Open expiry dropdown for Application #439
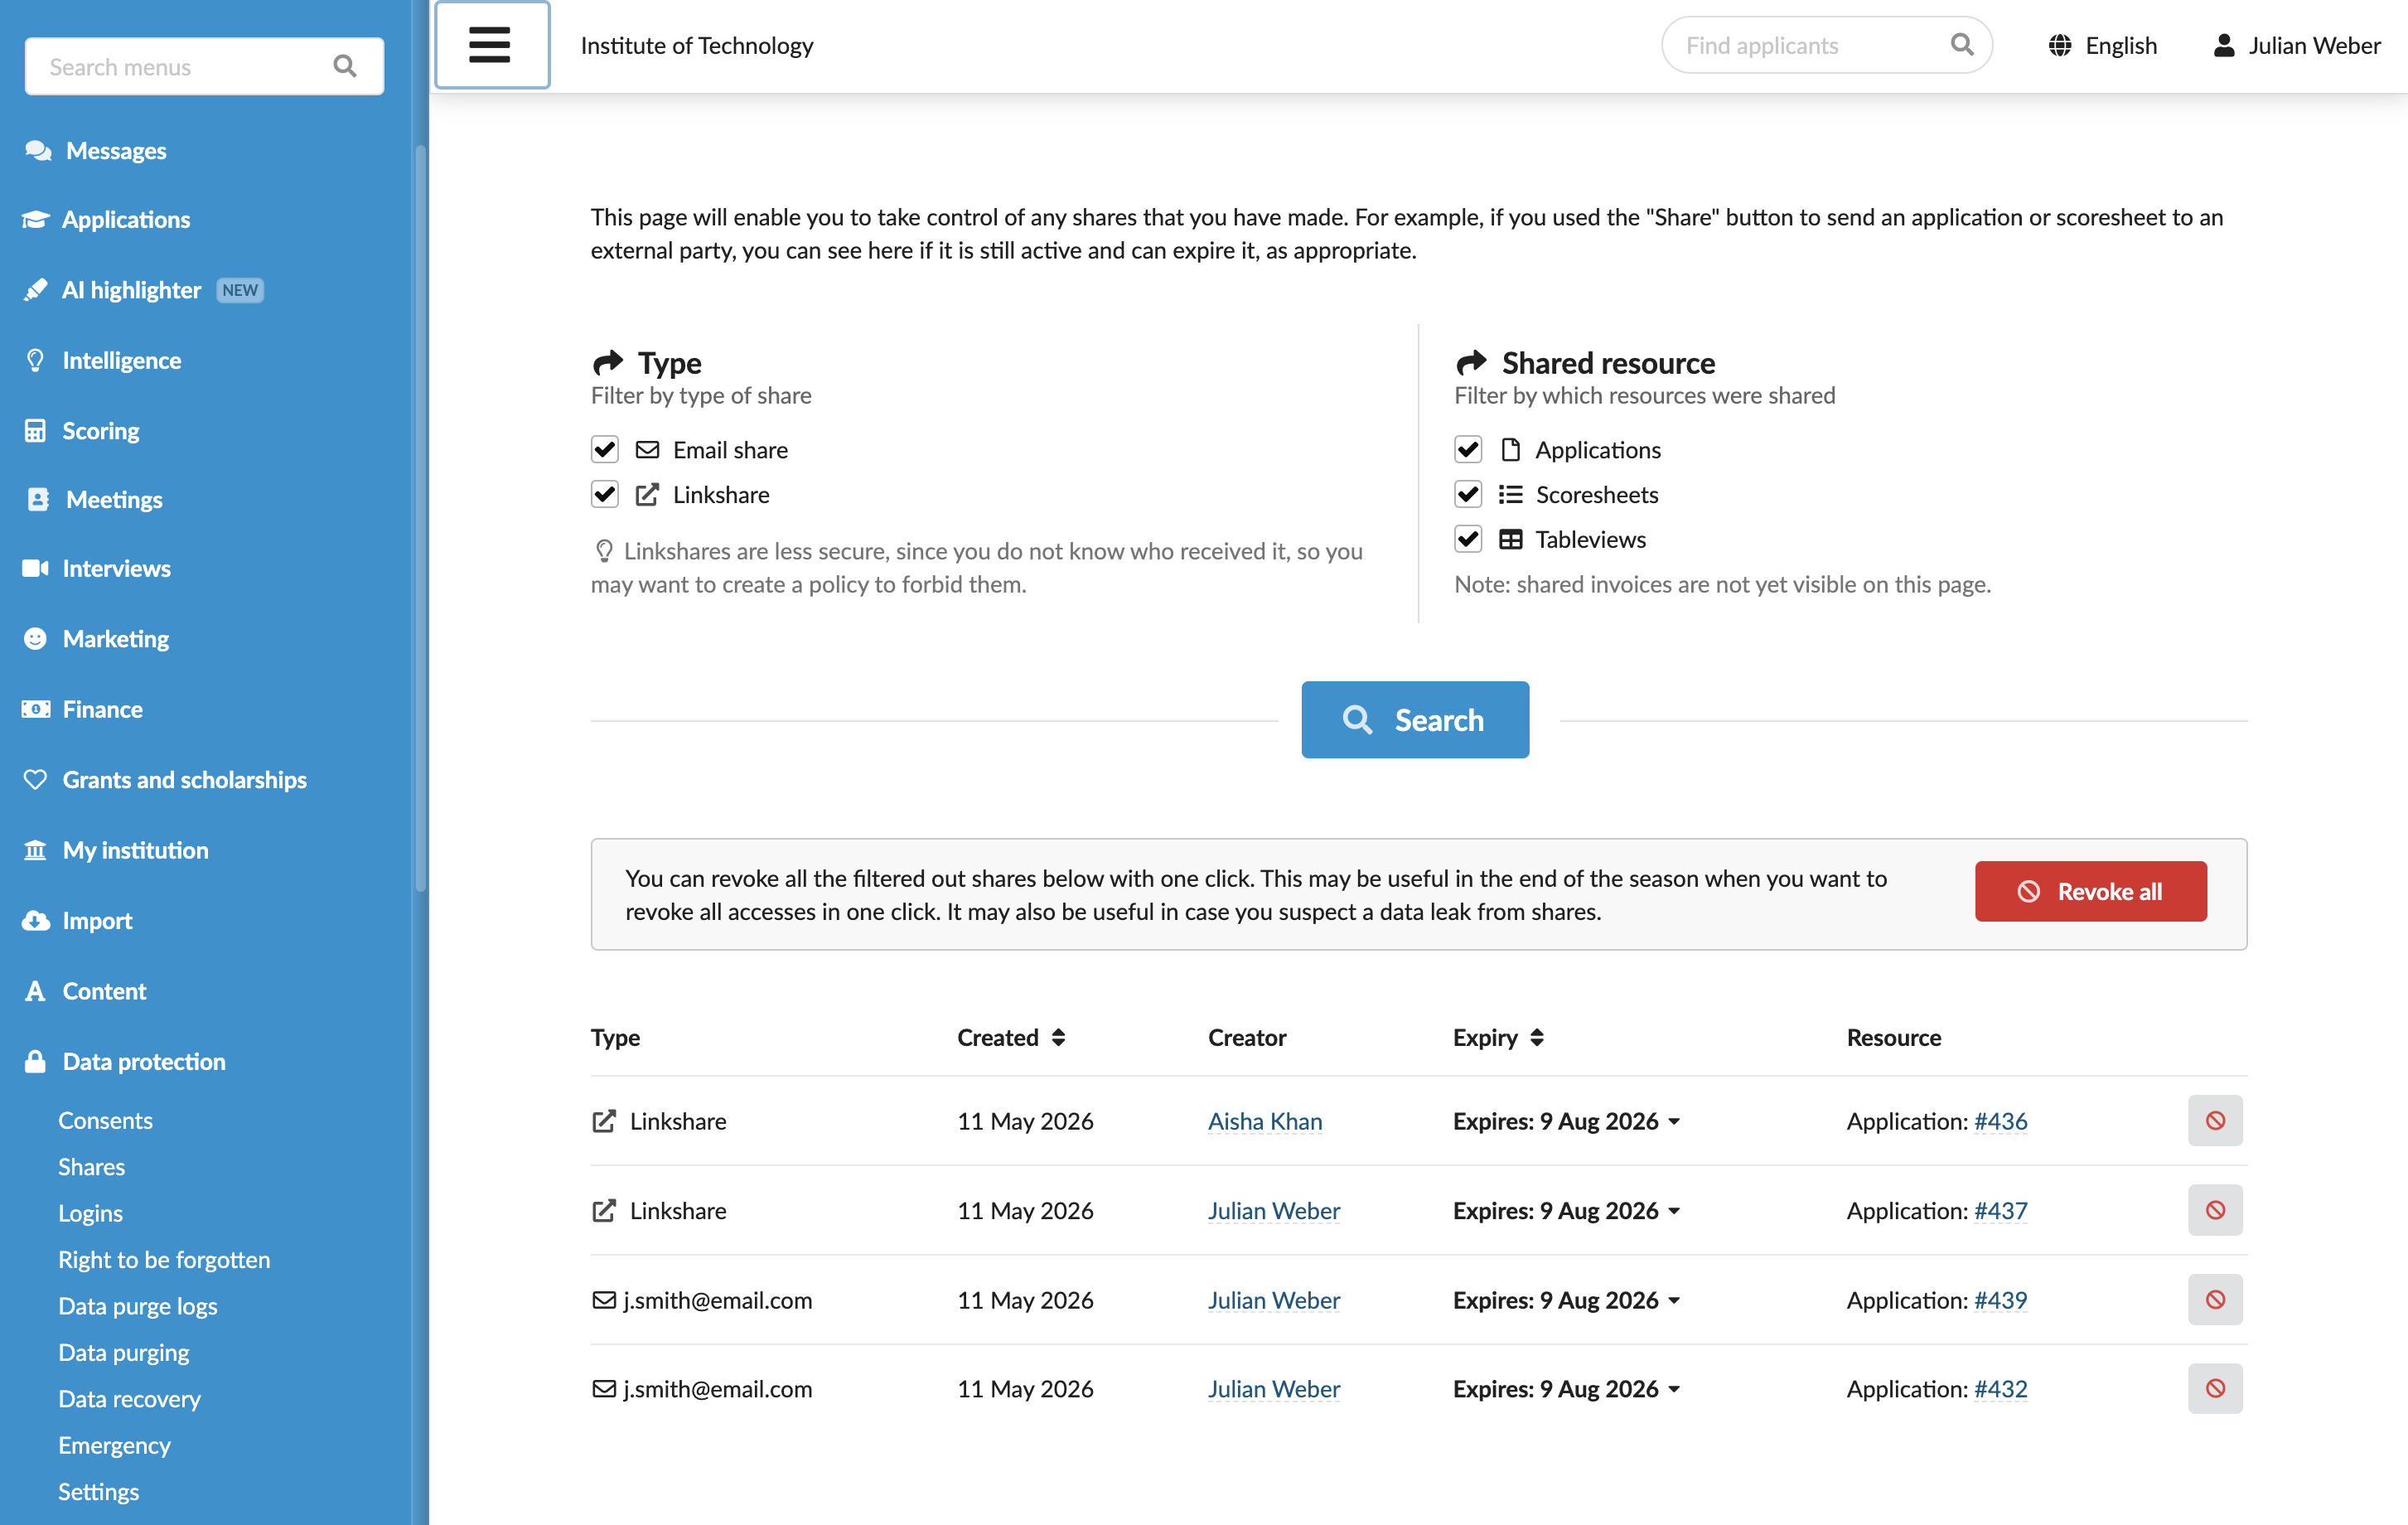 [x=1567, y=1300]
